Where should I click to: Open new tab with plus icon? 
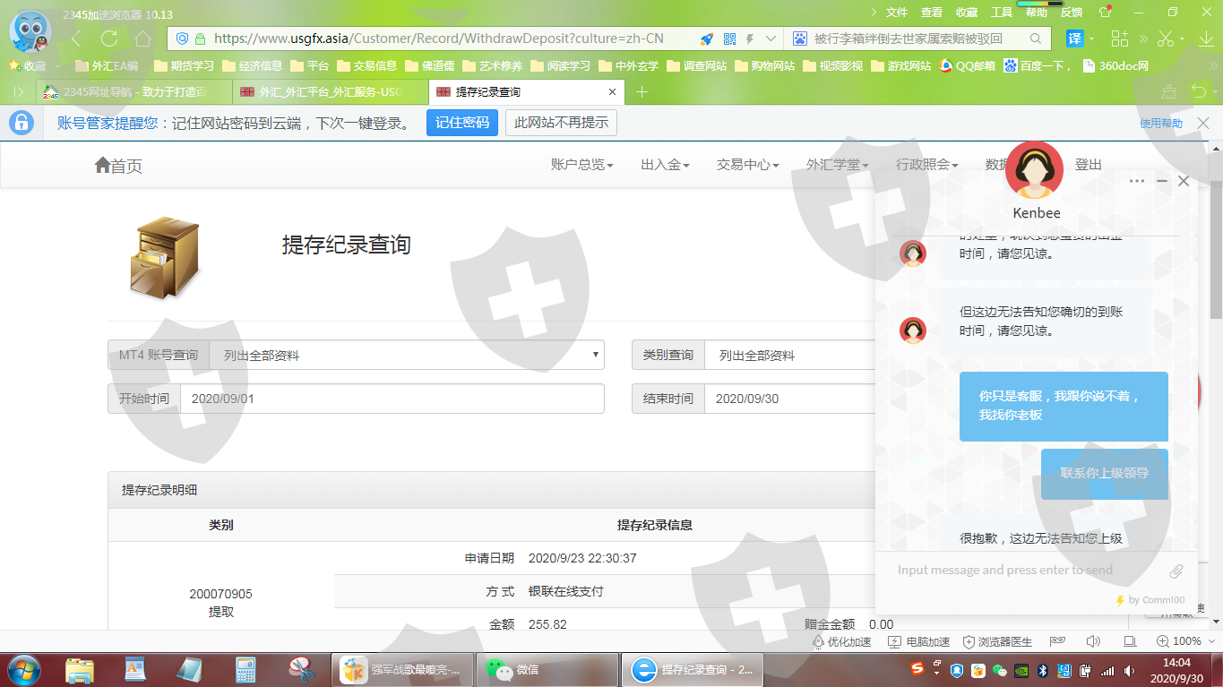coord(642,92)
